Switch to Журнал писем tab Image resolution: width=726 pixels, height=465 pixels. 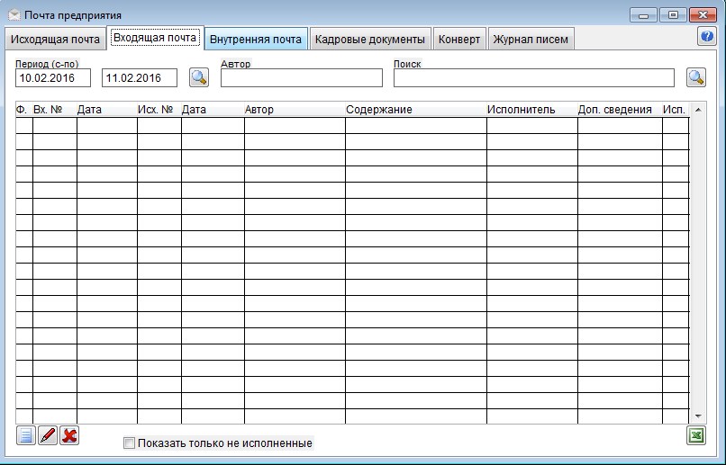click(x=531, y=40)
